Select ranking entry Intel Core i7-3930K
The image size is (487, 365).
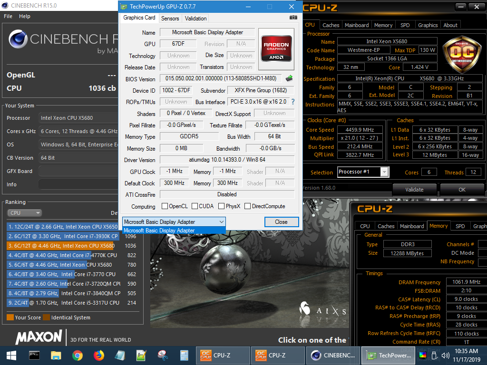click(72, 236)
